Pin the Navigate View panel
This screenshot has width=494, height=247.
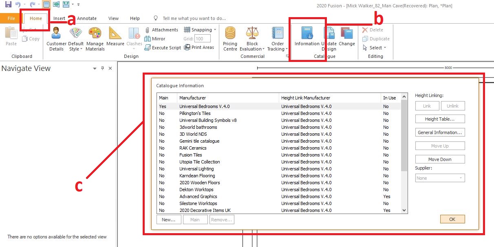102,68
